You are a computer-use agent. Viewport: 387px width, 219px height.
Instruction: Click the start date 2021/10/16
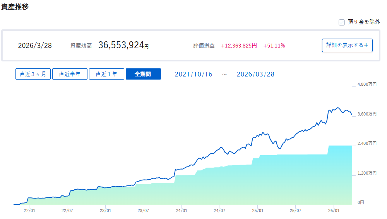(x=193, y=74)
